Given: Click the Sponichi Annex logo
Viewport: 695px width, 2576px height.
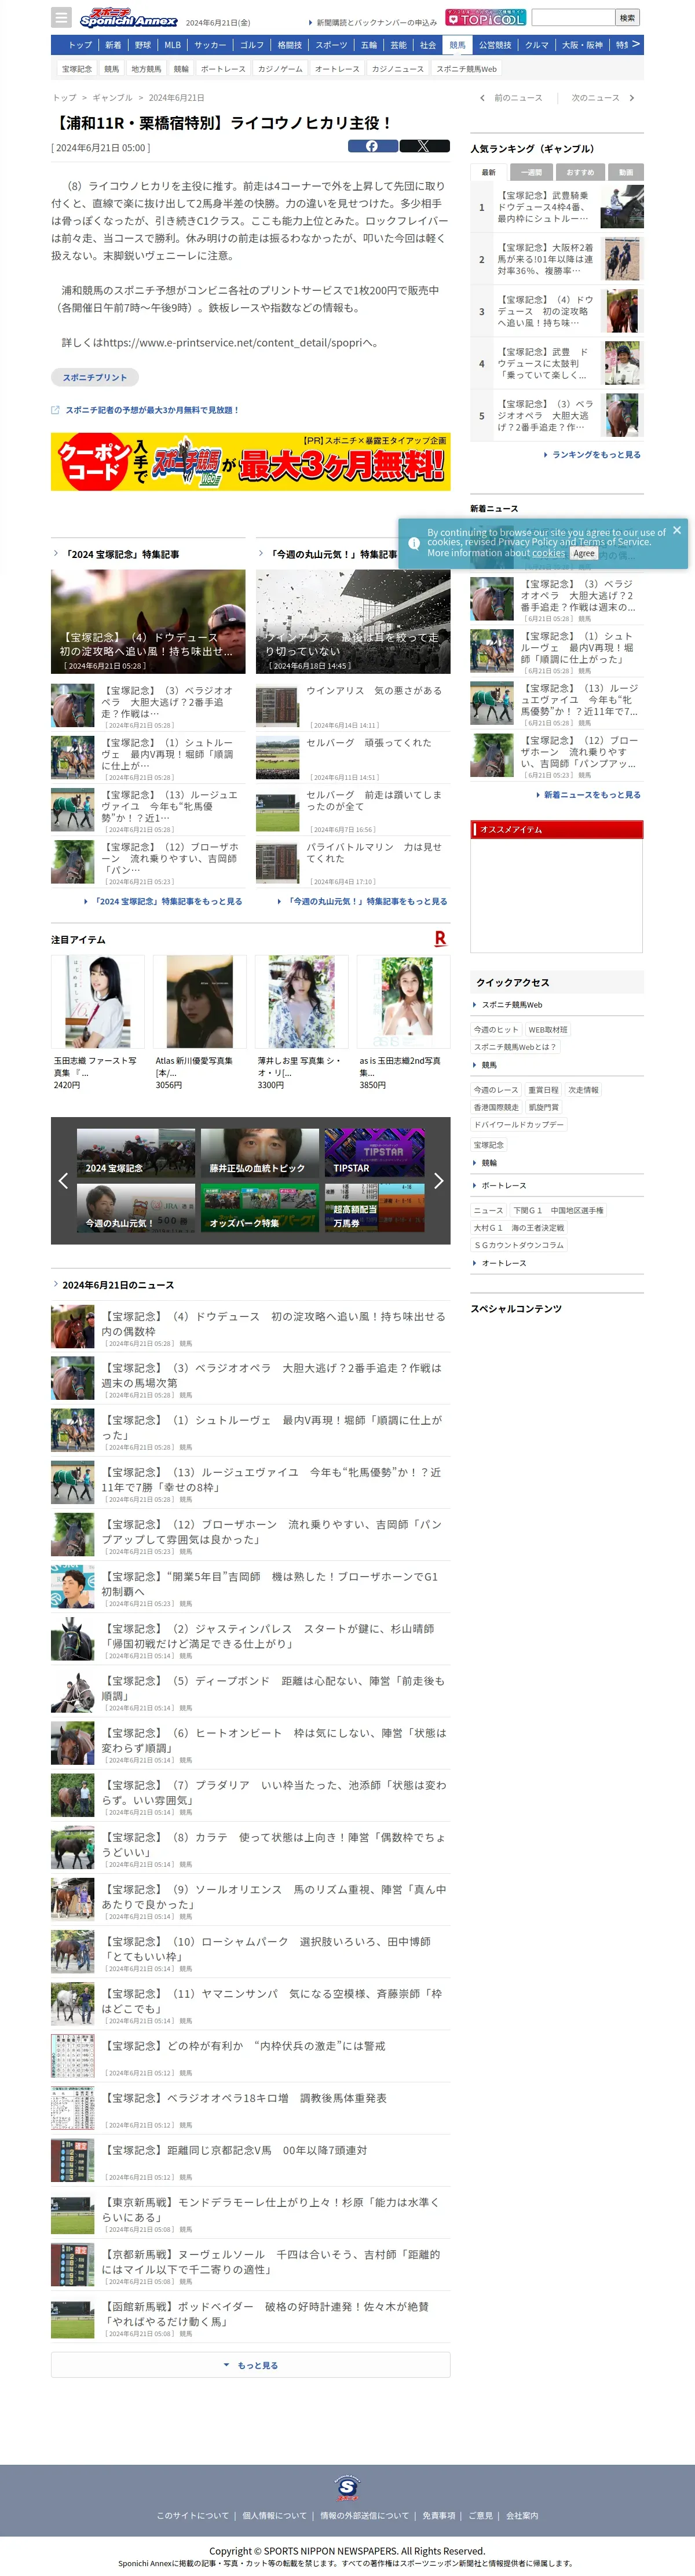Looking at the screenshot, I should (x=128, y=17).
